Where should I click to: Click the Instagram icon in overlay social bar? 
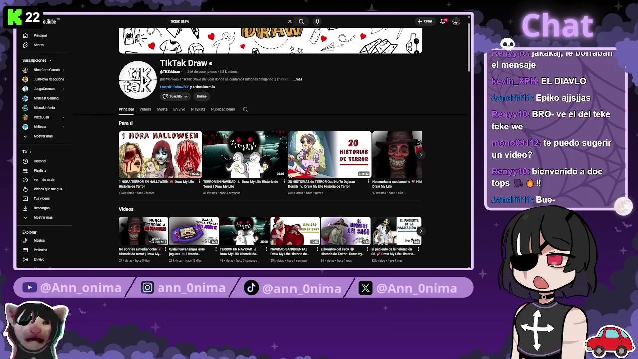pos(147,288)
